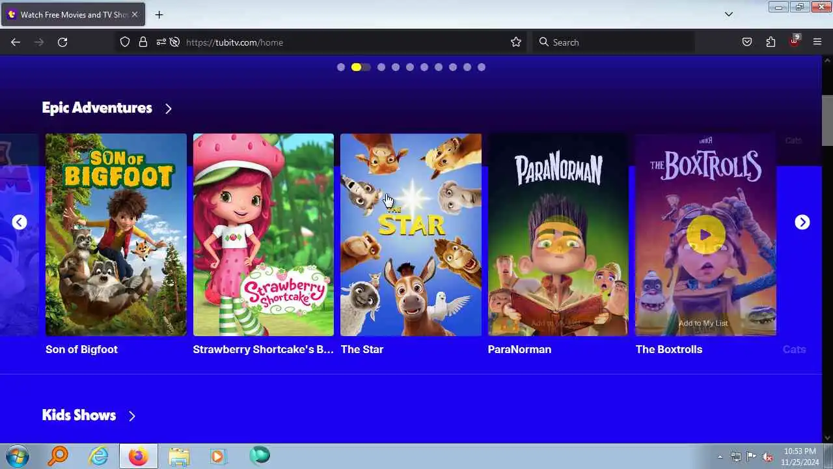Expand the Kids Shows category arrow
The image size is (833, 469).
click(131, 416)
